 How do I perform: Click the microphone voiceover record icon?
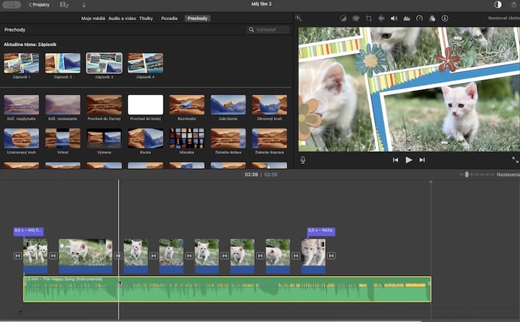point(303,160)
